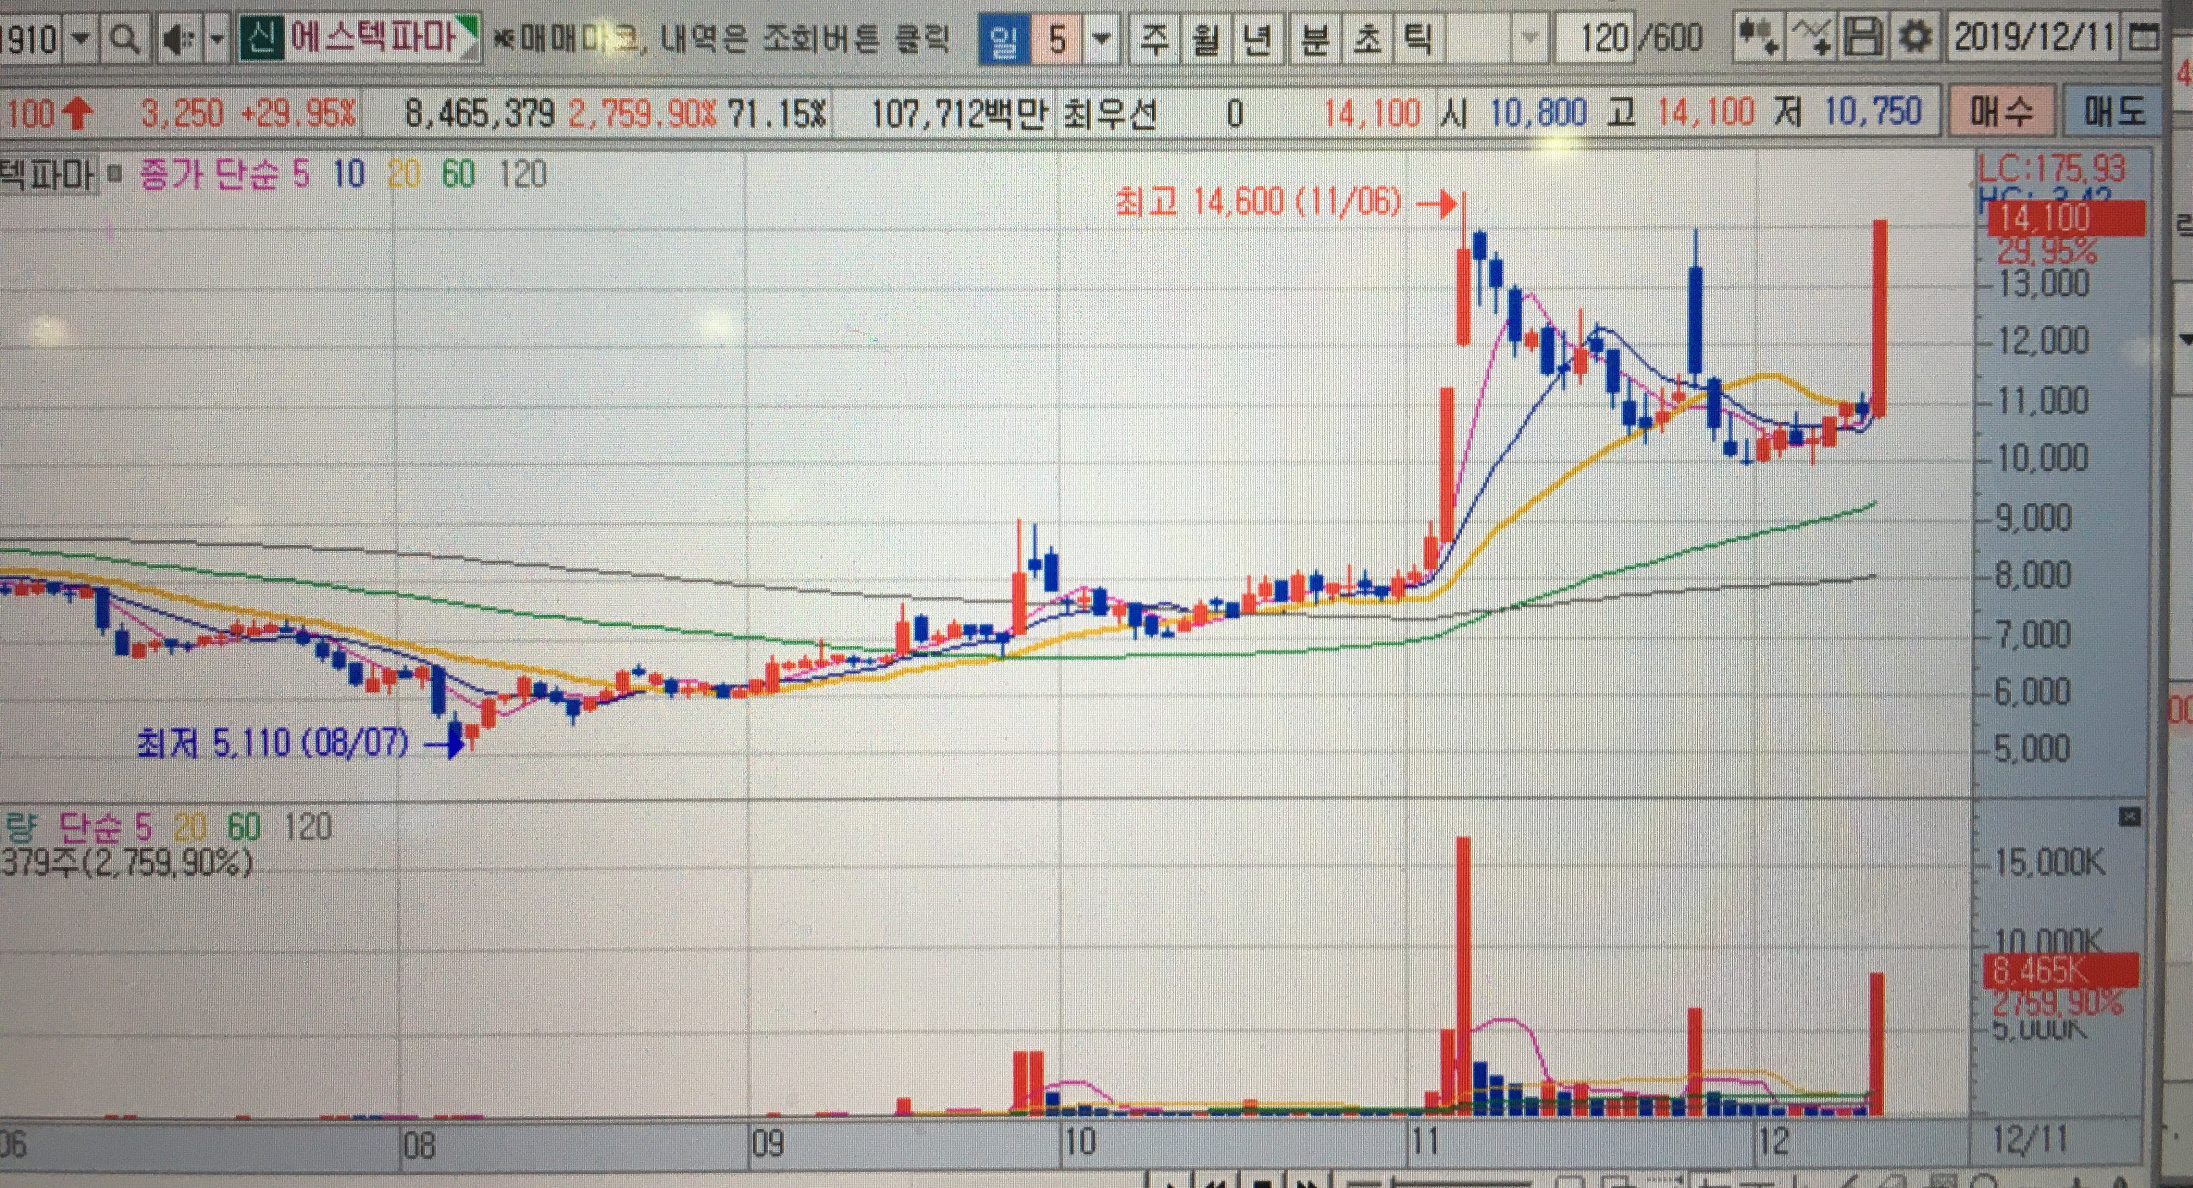Click the green 신 badge icon
This screenshot has width=2193, height=1188.
(x=262, y=39)
